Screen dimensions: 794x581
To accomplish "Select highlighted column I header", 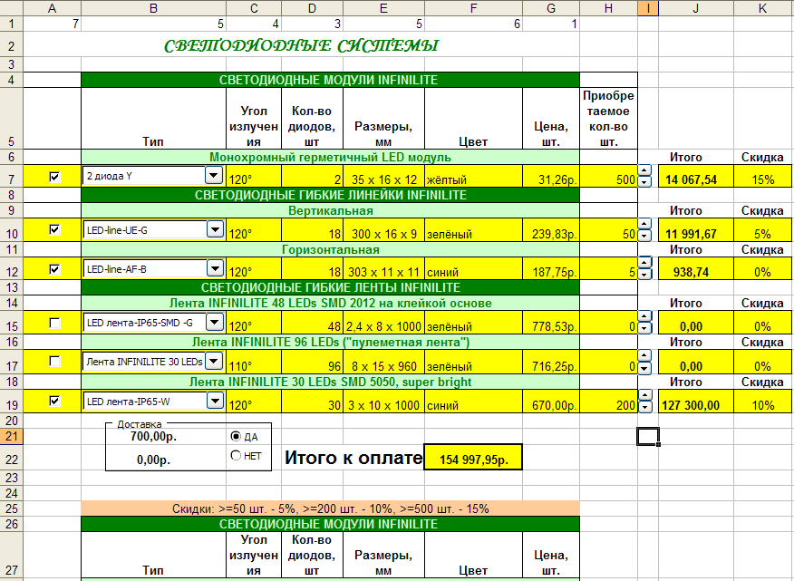I will pyautogui.click(x=648, y=7).
